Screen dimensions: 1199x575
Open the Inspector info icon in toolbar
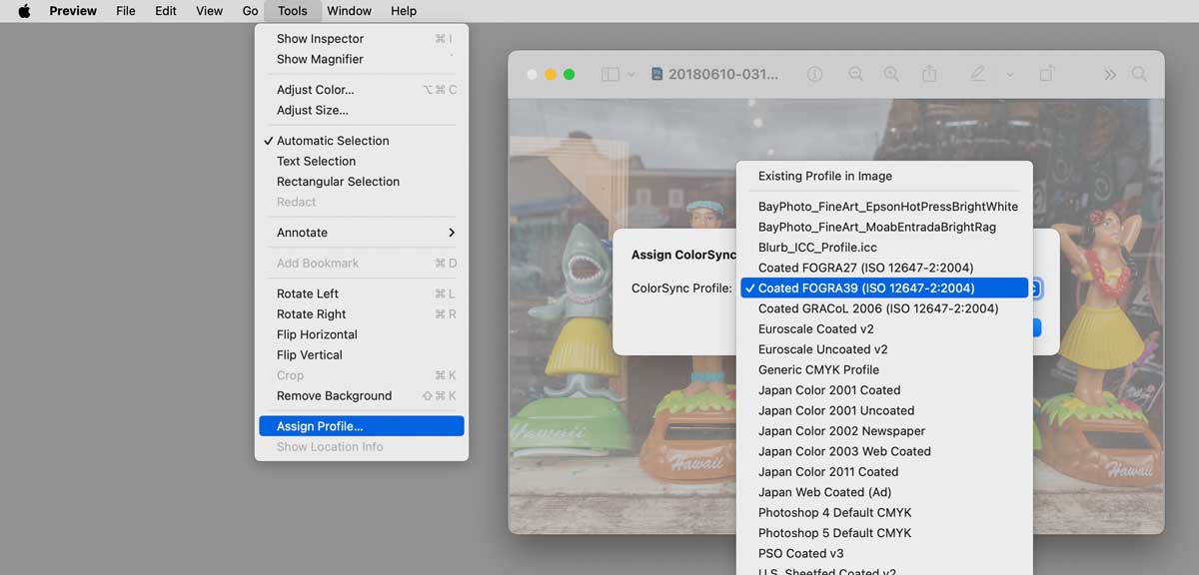814,73
